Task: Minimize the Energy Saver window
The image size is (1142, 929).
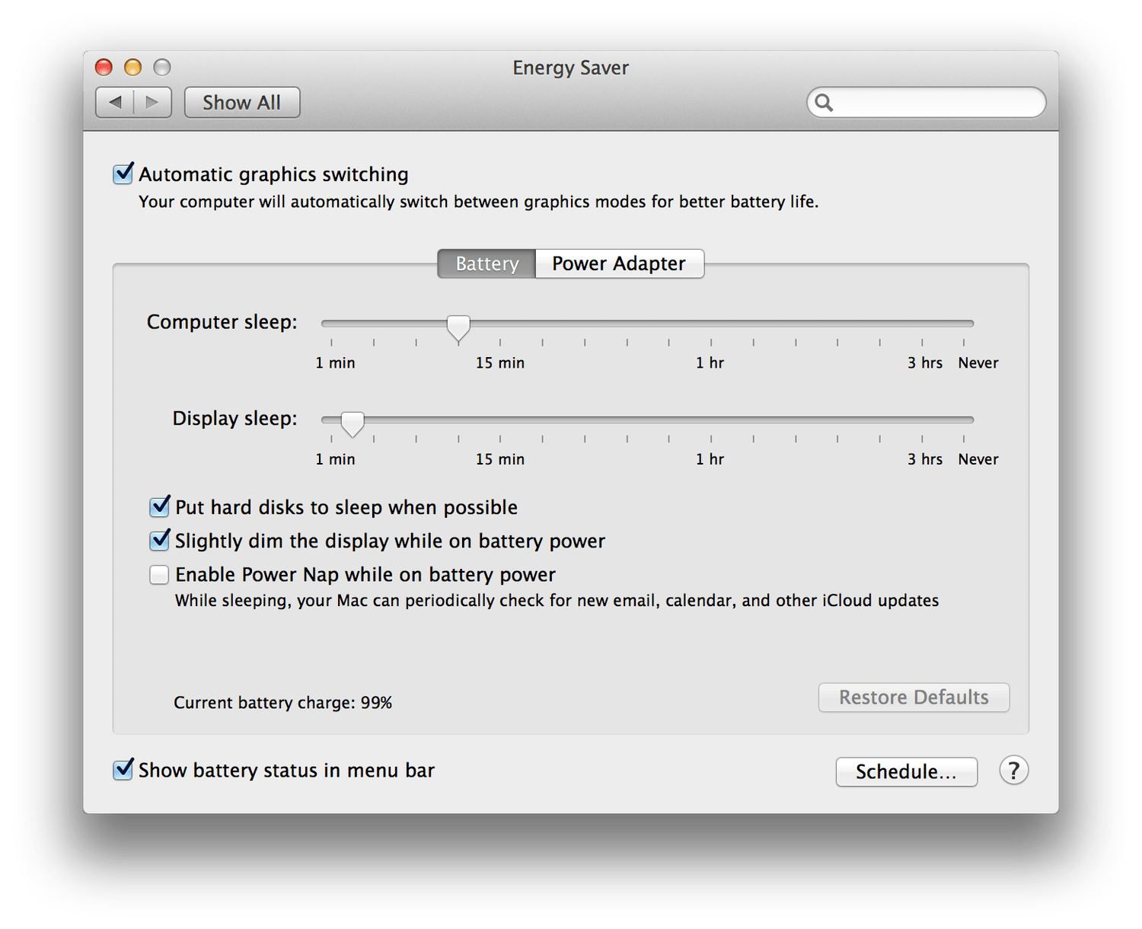Action: [132, 68]
